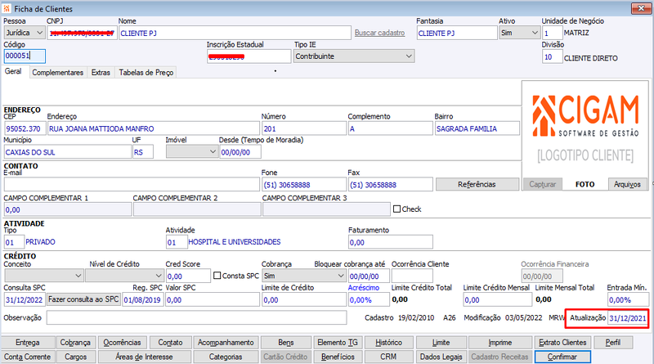Click the Arquivos button
Screen dimensions: 654x364
(x=627, y=184)
